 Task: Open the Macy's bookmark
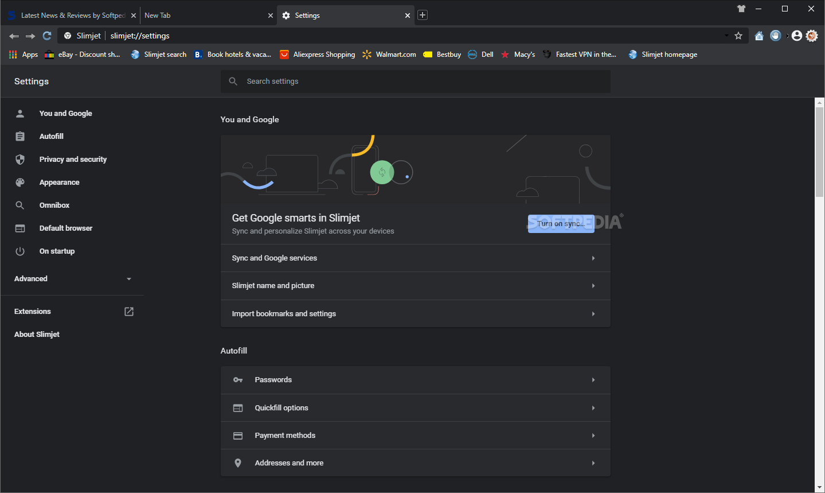point(518,55)
